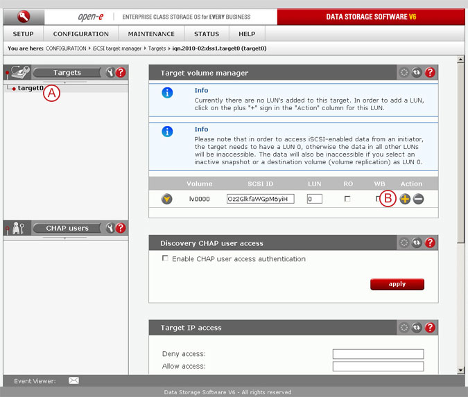The height and width of the screenshot is (397, 468).
Task: Click the lv0000 volume arrow icon
Action: pyautogui.click(x=167, y=199)
